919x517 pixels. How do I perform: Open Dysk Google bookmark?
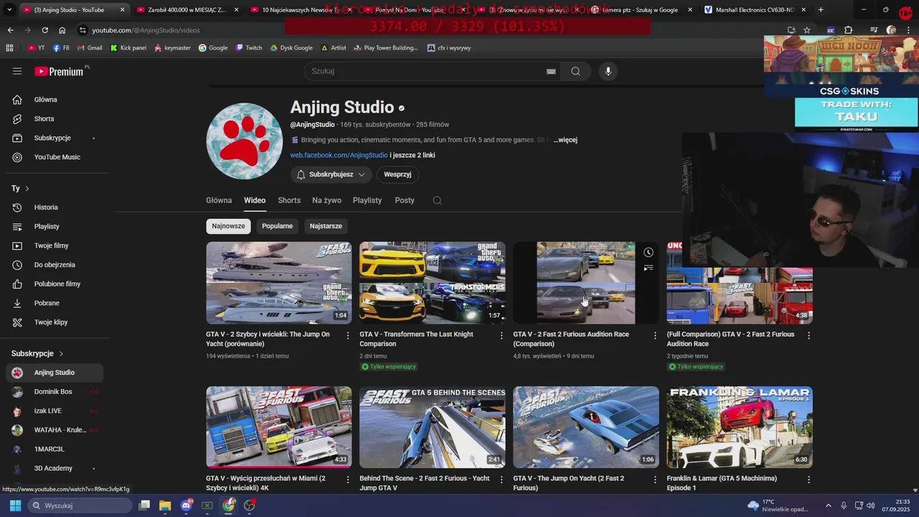click(291, 47)
